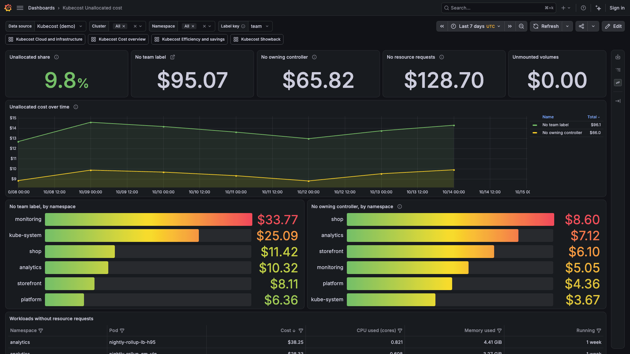Filter the Pod column

pyautogui.click(x=122, y=331)
